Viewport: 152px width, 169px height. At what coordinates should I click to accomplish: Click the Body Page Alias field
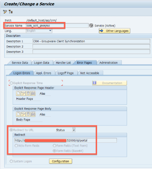[x=45, y=114]
